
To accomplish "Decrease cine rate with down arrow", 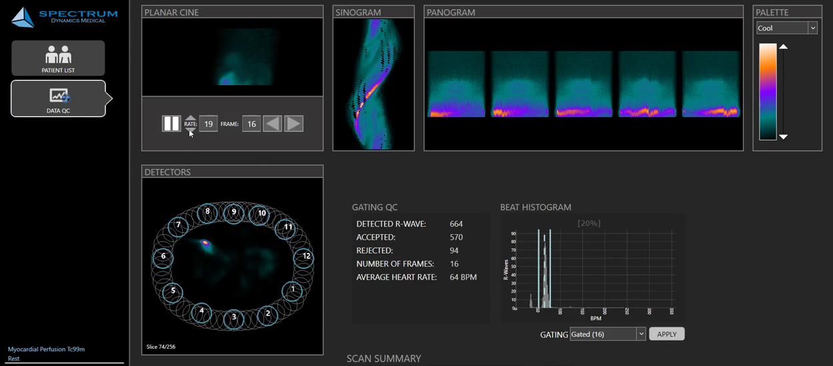I will click(x=191, y=130).
